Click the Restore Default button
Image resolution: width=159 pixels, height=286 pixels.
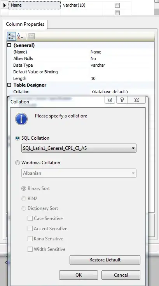pos(105,260)
